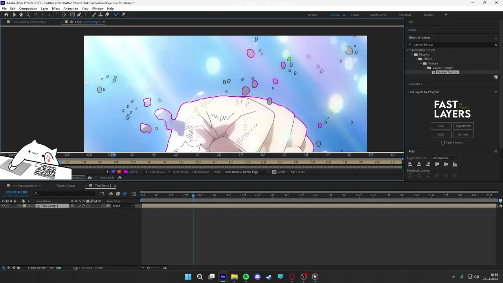Align layers to top edge
Image resolution: width=503 pixels, height=283 pixels.
[437, 164]
